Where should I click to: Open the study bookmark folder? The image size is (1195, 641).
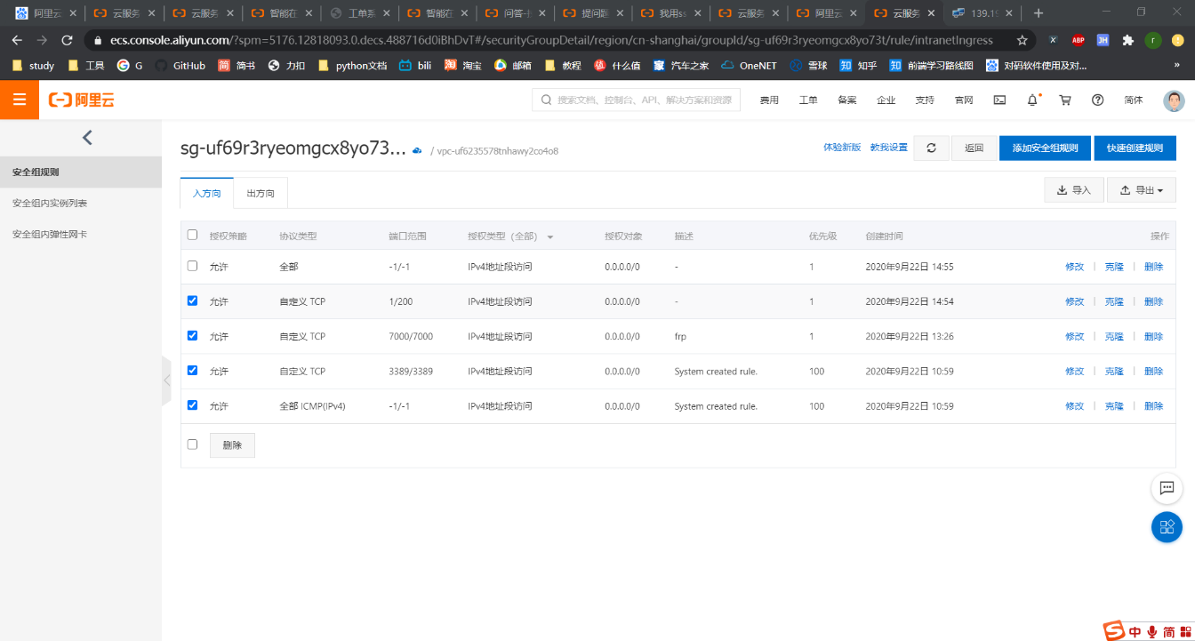click(x=33, y=66)
